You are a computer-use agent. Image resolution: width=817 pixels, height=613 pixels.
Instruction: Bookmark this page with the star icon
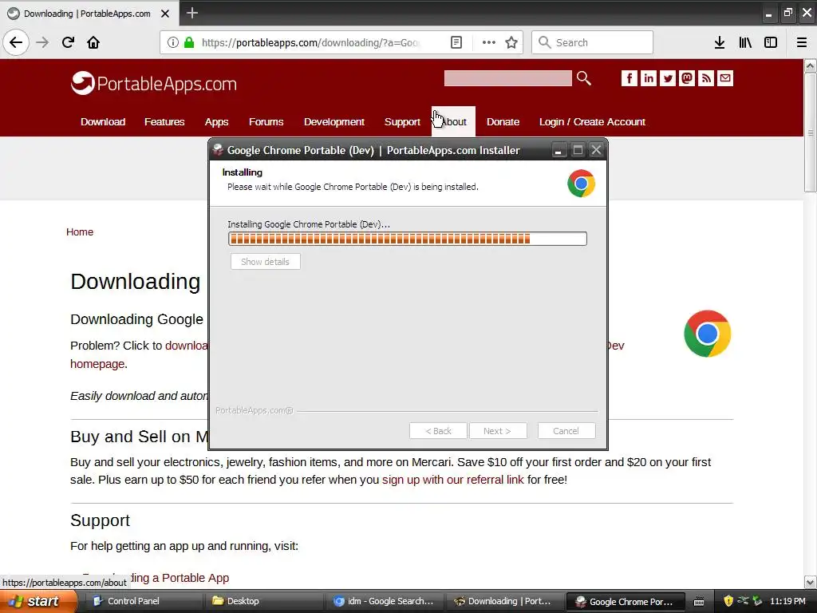click(511, 42)
